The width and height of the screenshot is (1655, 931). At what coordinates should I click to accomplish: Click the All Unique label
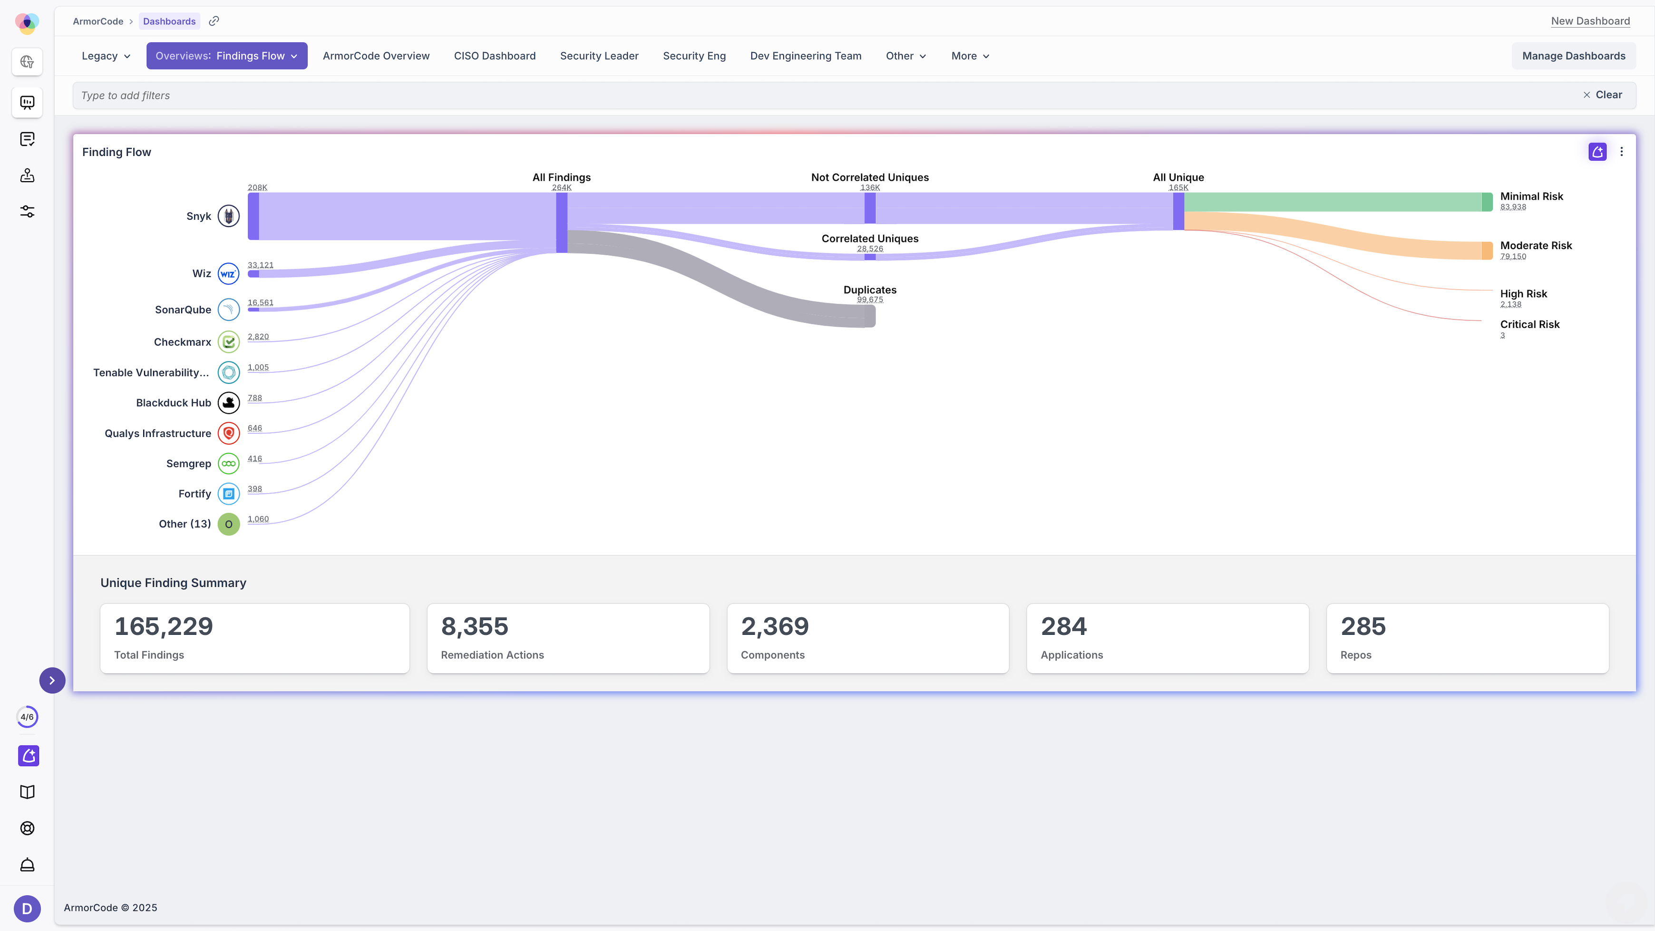(x=1178, y=177)
